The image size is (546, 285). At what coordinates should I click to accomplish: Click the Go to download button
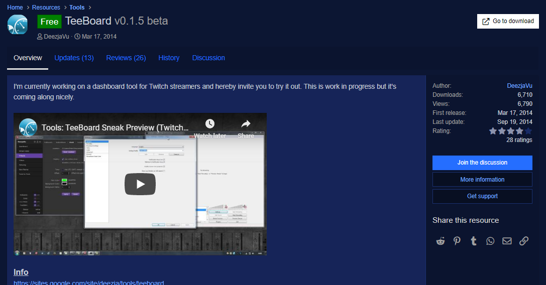[x=508, y=21]
